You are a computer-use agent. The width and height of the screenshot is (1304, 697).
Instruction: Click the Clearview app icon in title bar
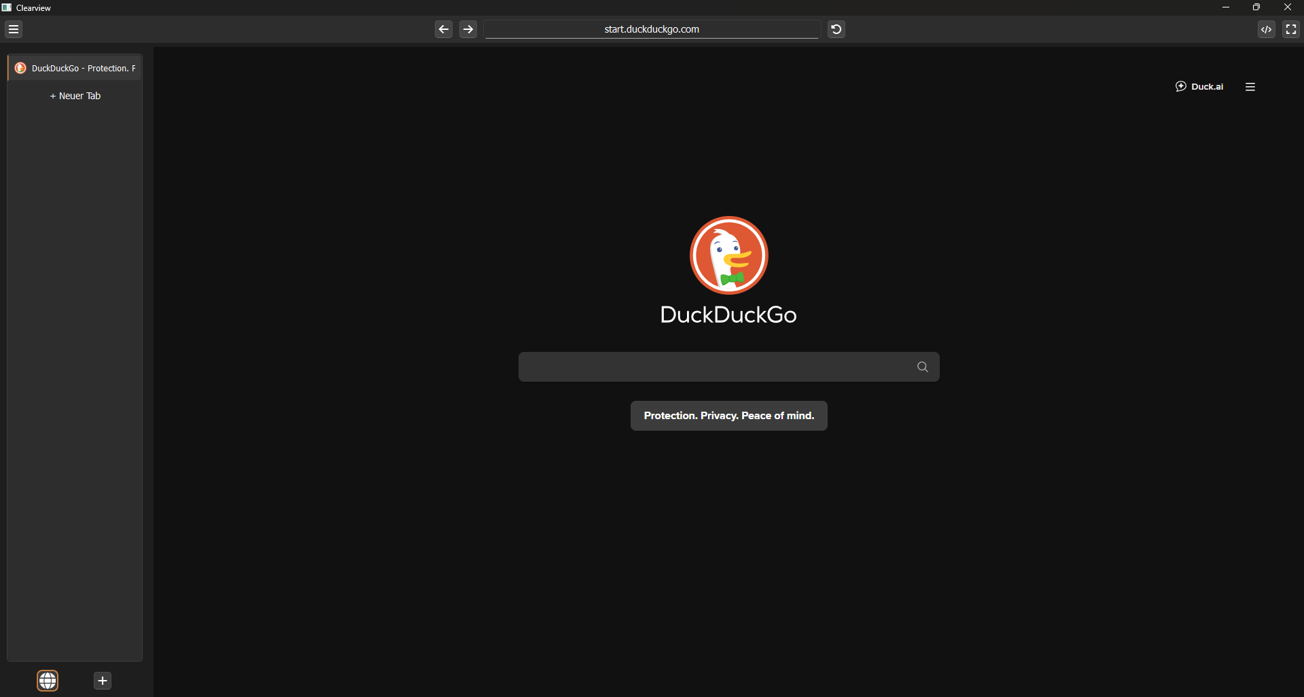(6, 7)
